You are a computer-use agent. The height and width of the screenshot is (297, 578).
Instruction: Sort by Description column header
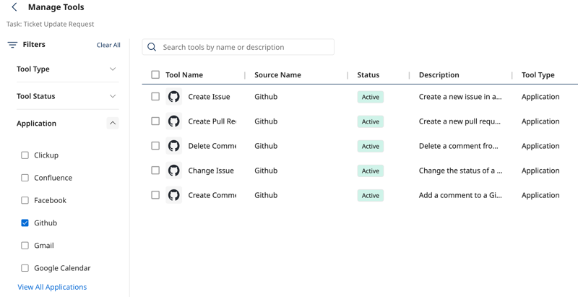pos(439,75)
